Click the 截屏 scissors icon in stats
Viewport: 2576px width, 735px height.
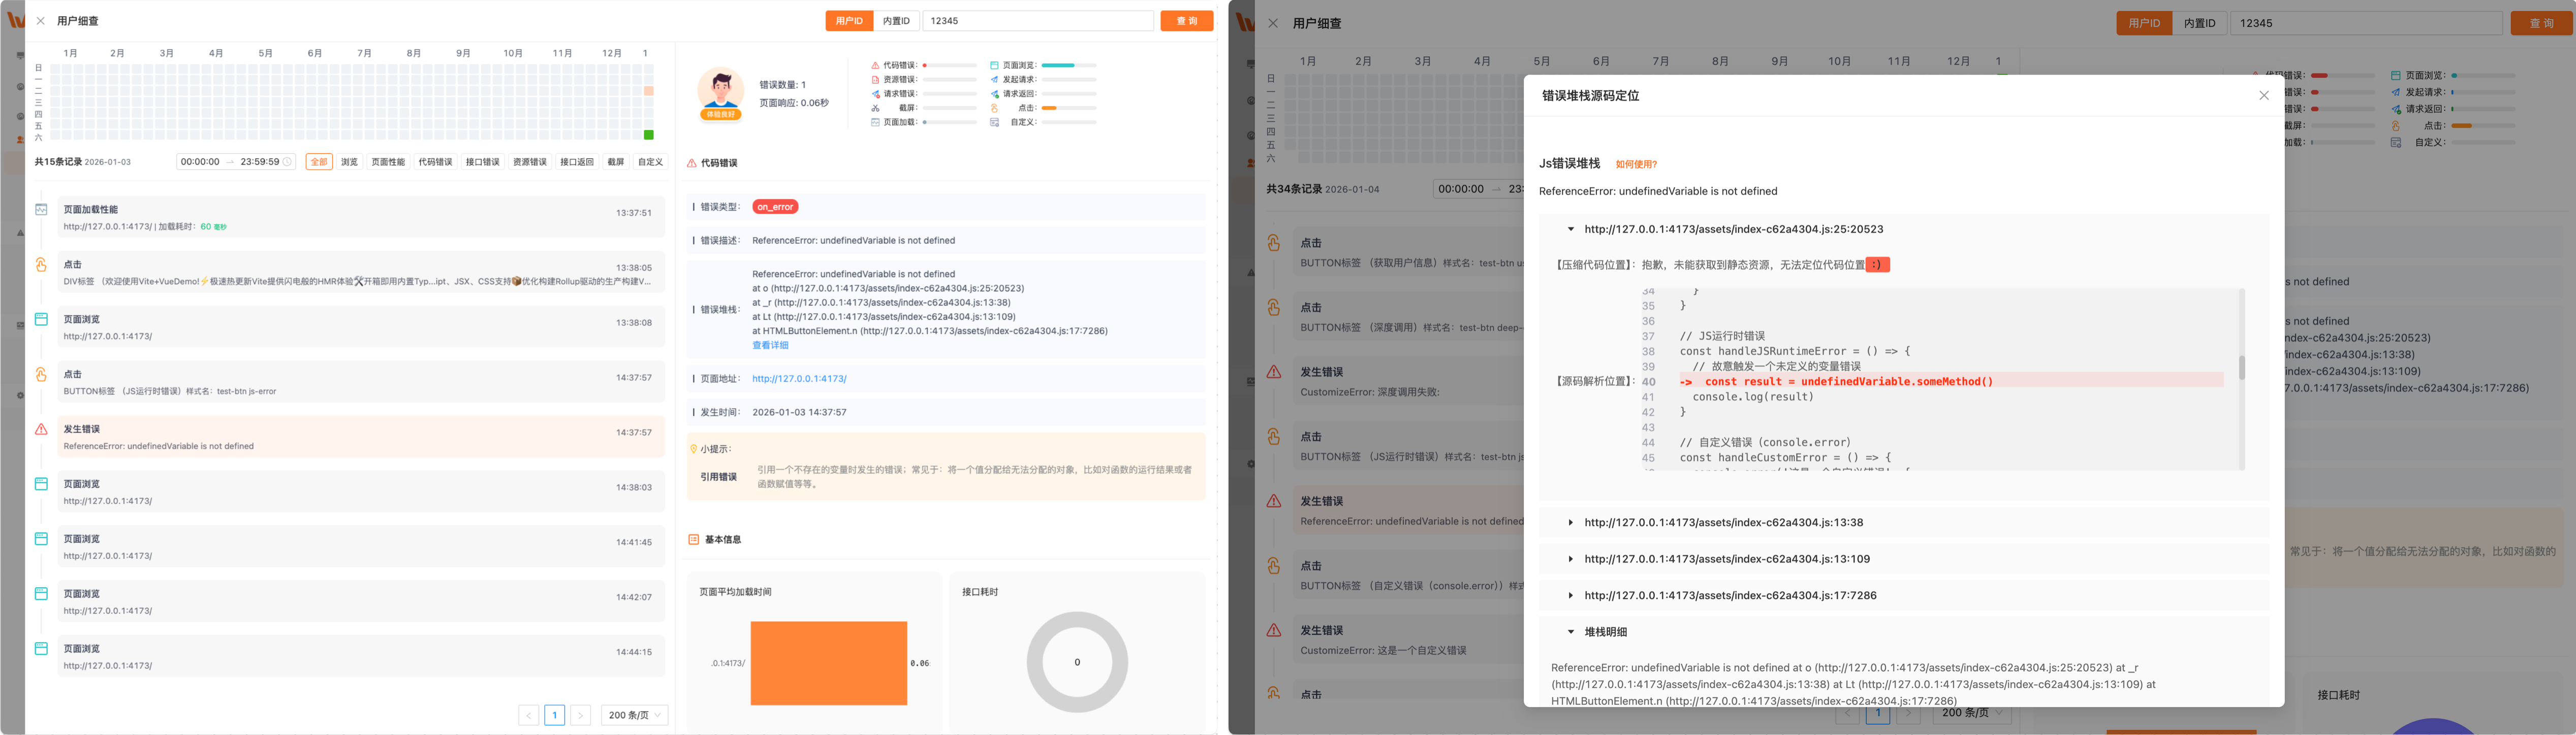click(875, 108)
